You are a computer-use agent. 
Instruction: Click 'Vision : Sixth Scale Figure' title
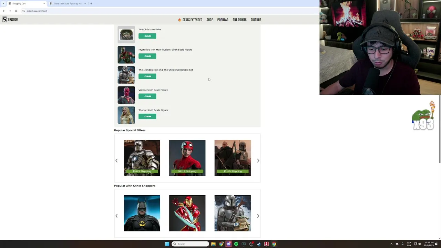153,90
